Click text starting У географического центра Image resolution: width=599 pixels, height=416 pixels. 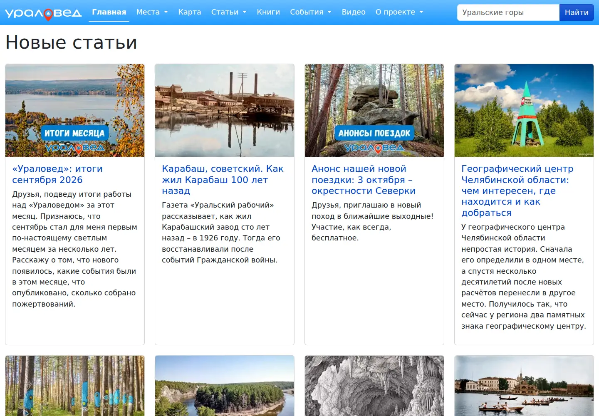[523, 277]
